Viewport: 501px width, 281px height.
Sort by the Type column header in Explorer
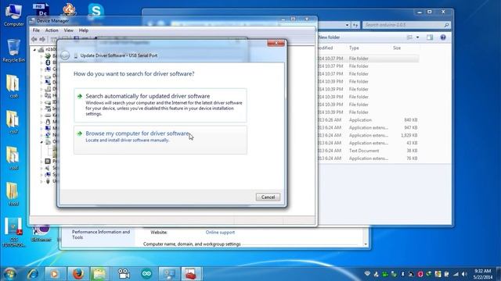[354, 48]
